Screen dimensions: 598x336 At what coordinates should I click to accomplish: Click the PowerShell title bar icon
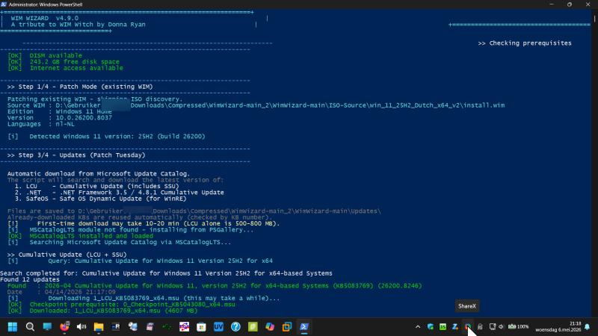[x=4, y=4]
